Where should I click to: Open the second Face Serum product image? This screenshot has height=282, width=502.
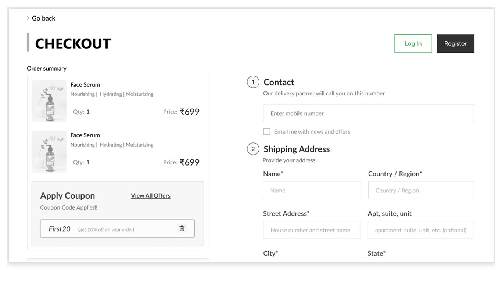49,152
